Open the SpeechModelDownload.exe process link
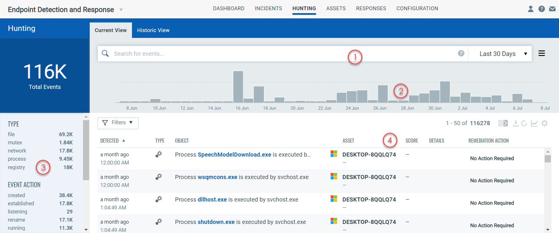 point(234,155)
